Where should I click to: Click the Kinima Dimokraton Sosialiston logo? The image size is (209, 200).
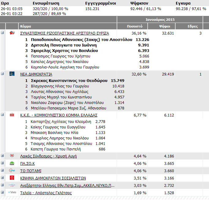(x=12, y=178)
